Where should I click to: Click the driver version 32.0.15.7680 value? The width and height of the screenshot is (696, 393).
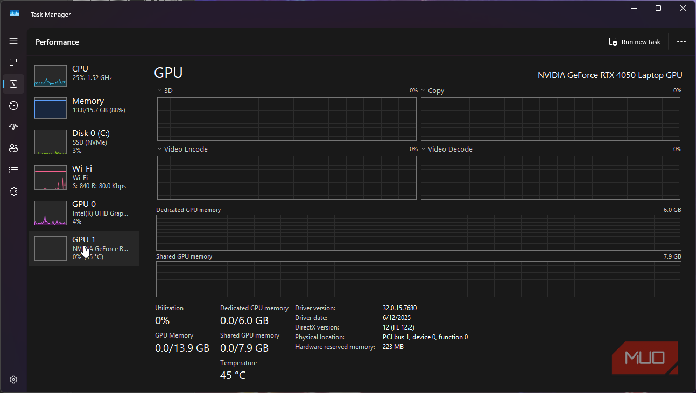point(399,308)
